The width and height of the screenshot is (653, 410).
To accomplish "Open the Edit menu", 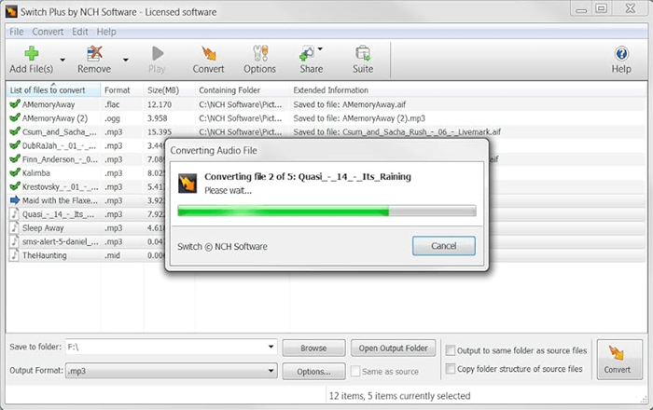I will pyautogui.click(x=79, y=32).
